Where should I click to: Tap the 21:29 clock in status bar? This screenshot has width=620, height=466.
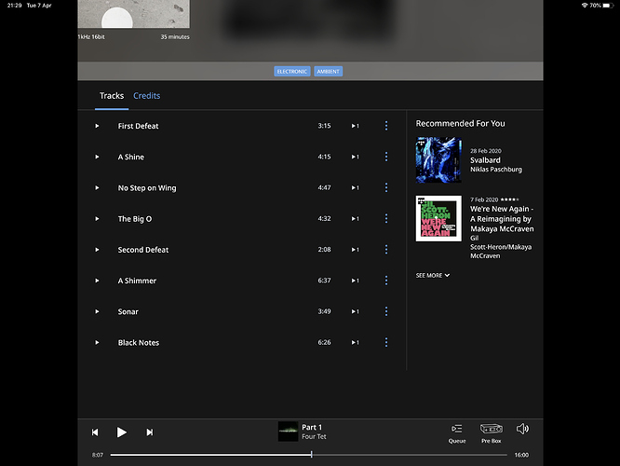[14, 6]
